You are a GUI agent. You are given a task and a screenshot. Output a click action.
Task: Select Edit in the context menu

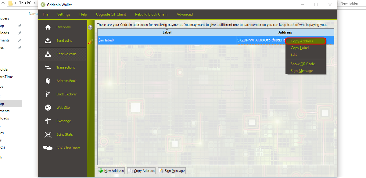306,55
